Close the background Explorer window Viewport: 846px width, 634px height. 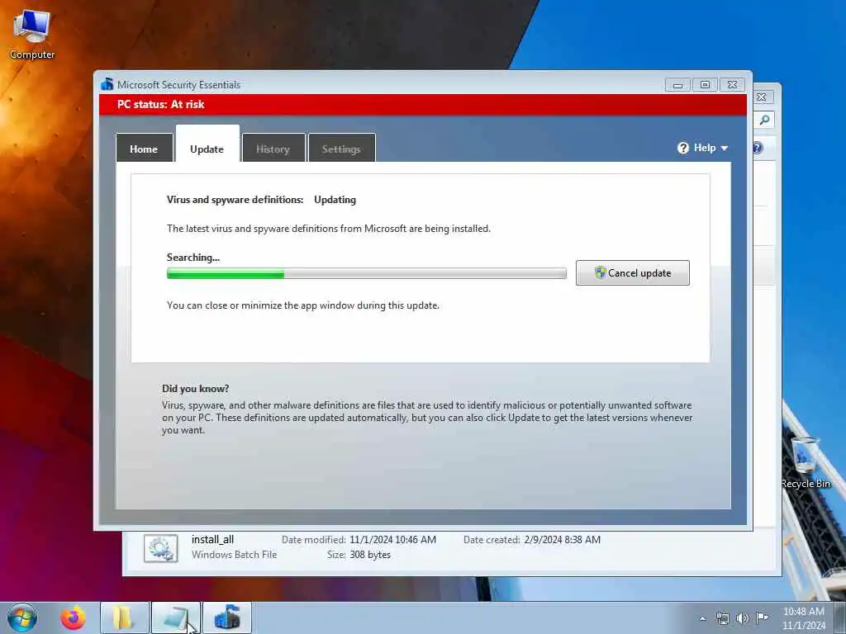[761, 97]
